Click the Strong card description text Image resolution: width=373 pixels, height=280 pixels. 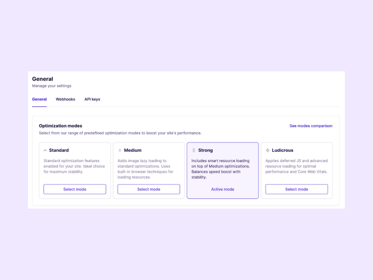(221, 169)
